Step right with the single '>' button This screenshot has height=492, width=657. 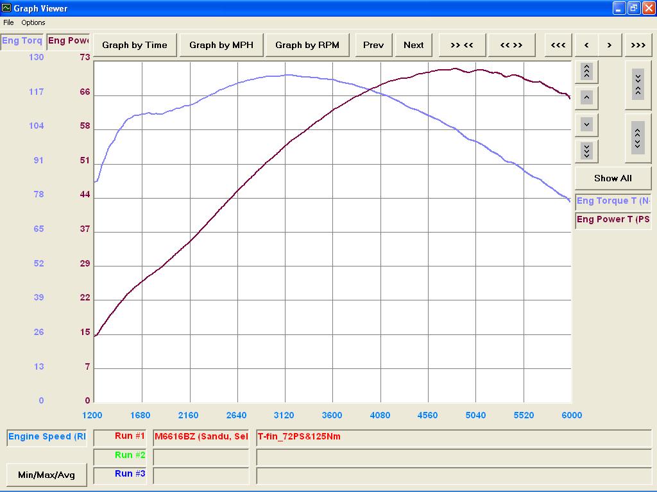(x=610, y=45)
